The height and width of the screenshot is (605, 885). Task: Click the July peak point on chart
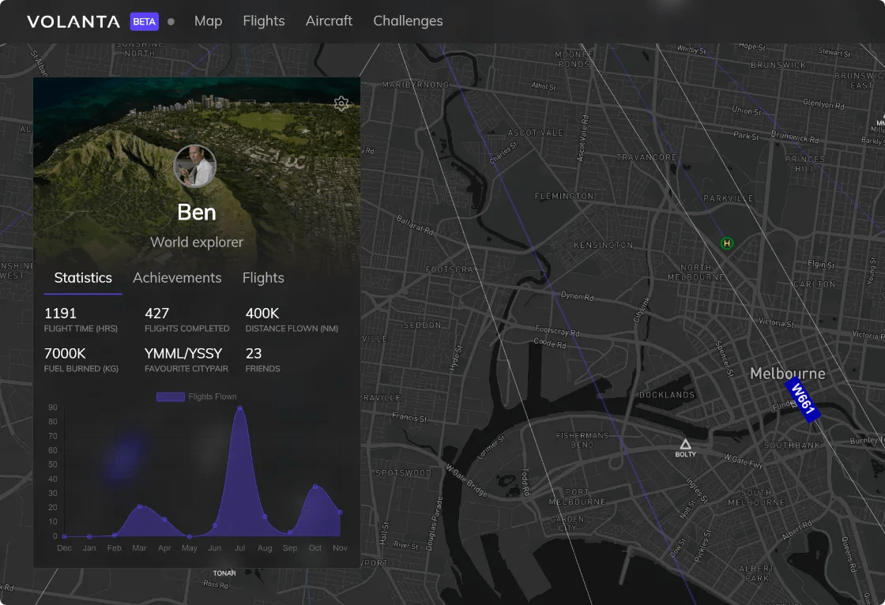point(239,408)
